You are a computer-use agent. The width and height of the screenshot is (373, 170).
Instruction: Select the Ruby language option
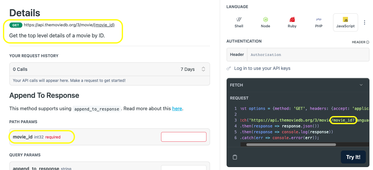(292, 22)
